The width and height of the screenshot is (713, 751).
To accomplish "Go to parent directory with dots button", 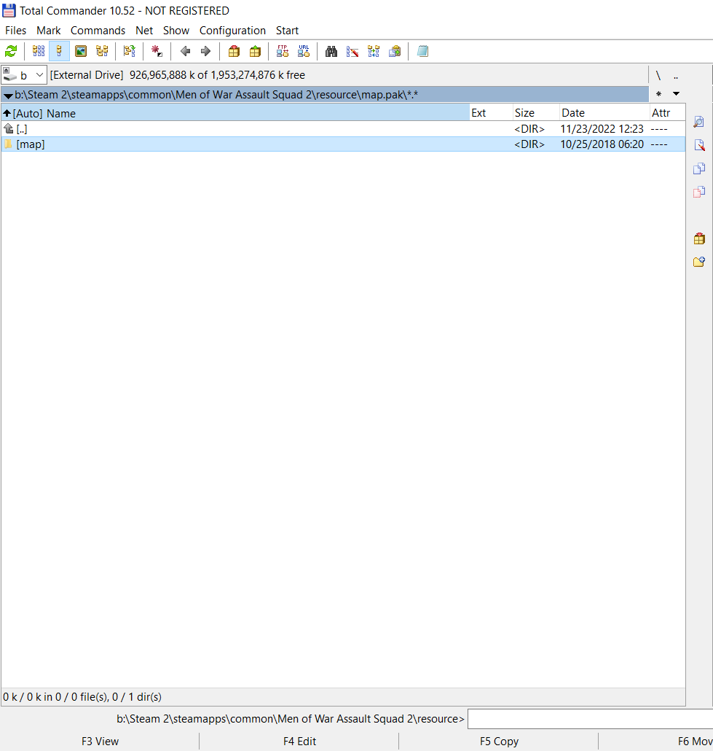I will [x=676, y=76].
